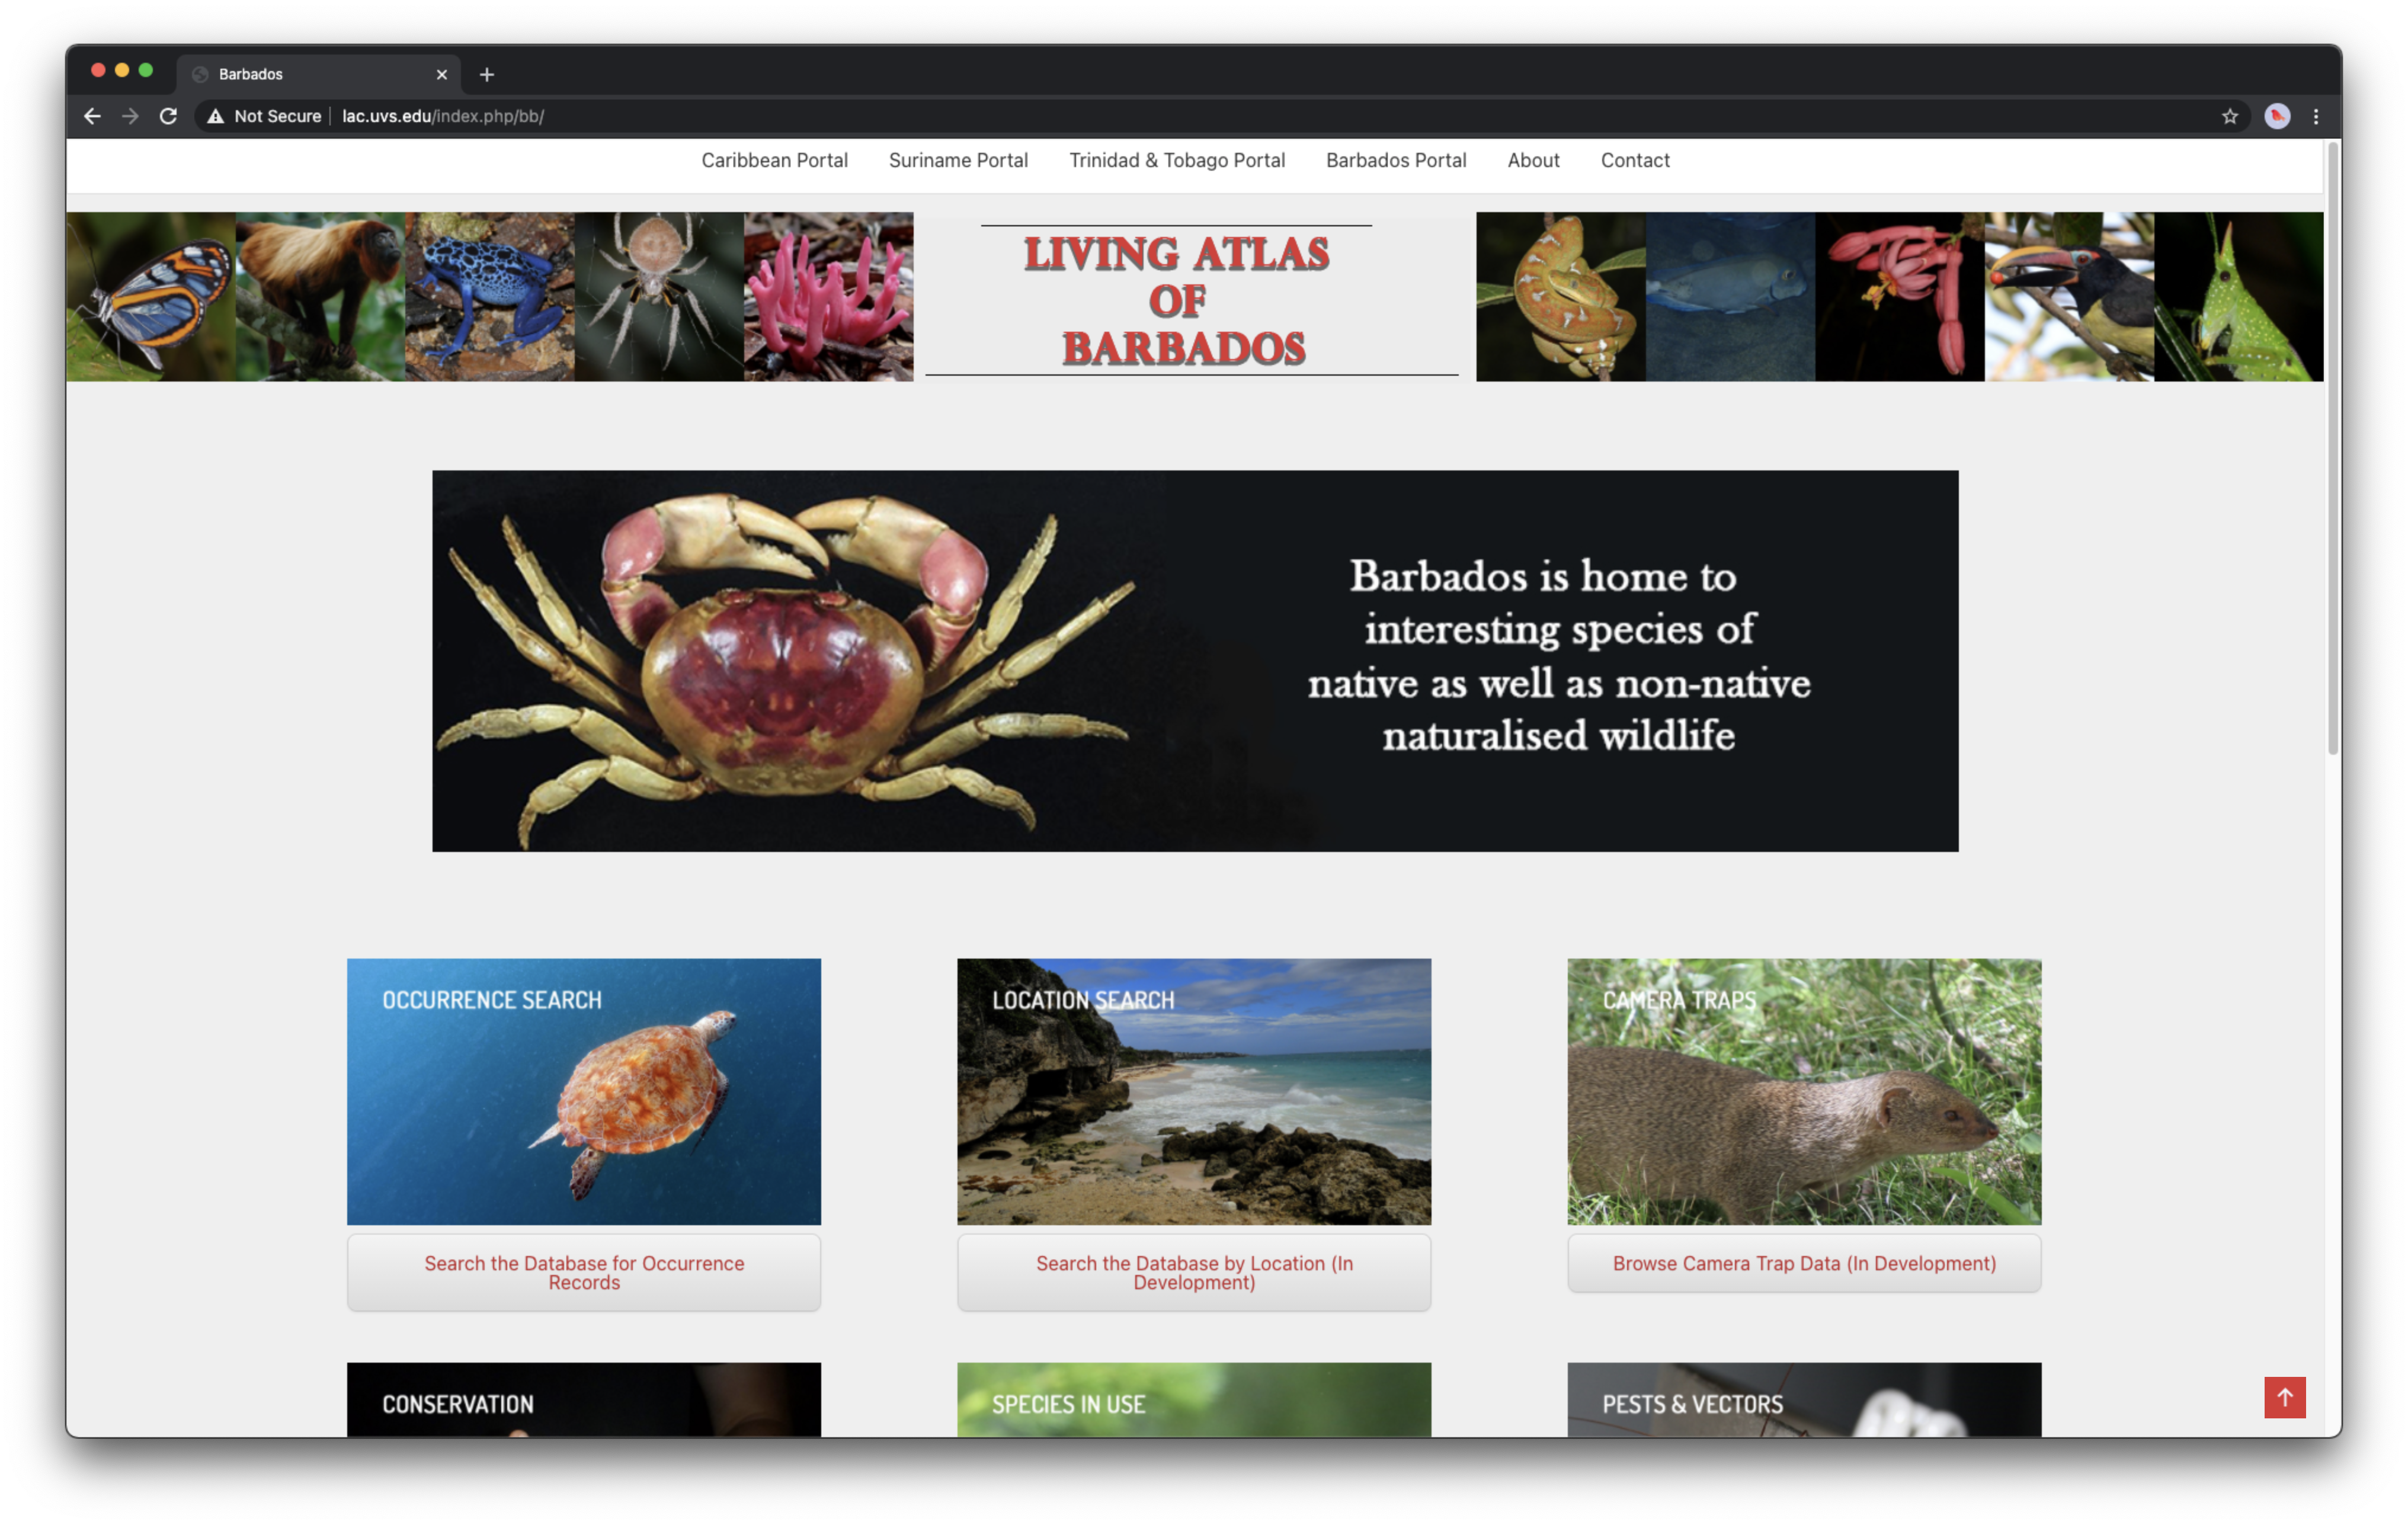Reload the current page
This screenshot has height=1525, width=2408.
coord(168,116)
